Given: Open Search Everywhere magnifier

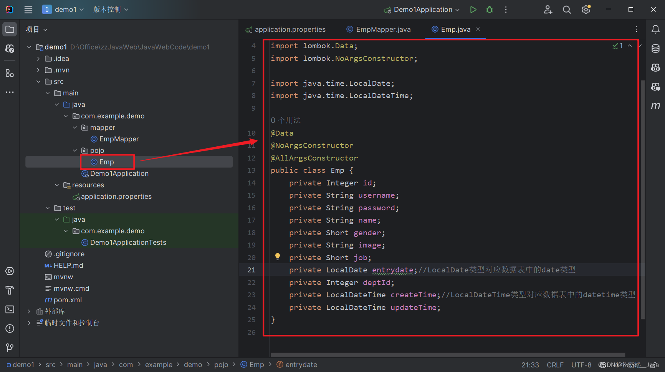Looking at the screenshot, I should [x=567, y=10].
